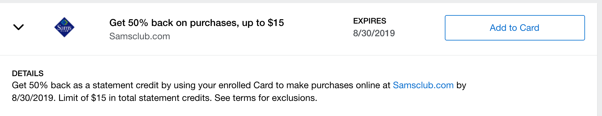Click "make purchases online at" in details
The width and height of the screenshot is (602, 116).
(338, 85)
